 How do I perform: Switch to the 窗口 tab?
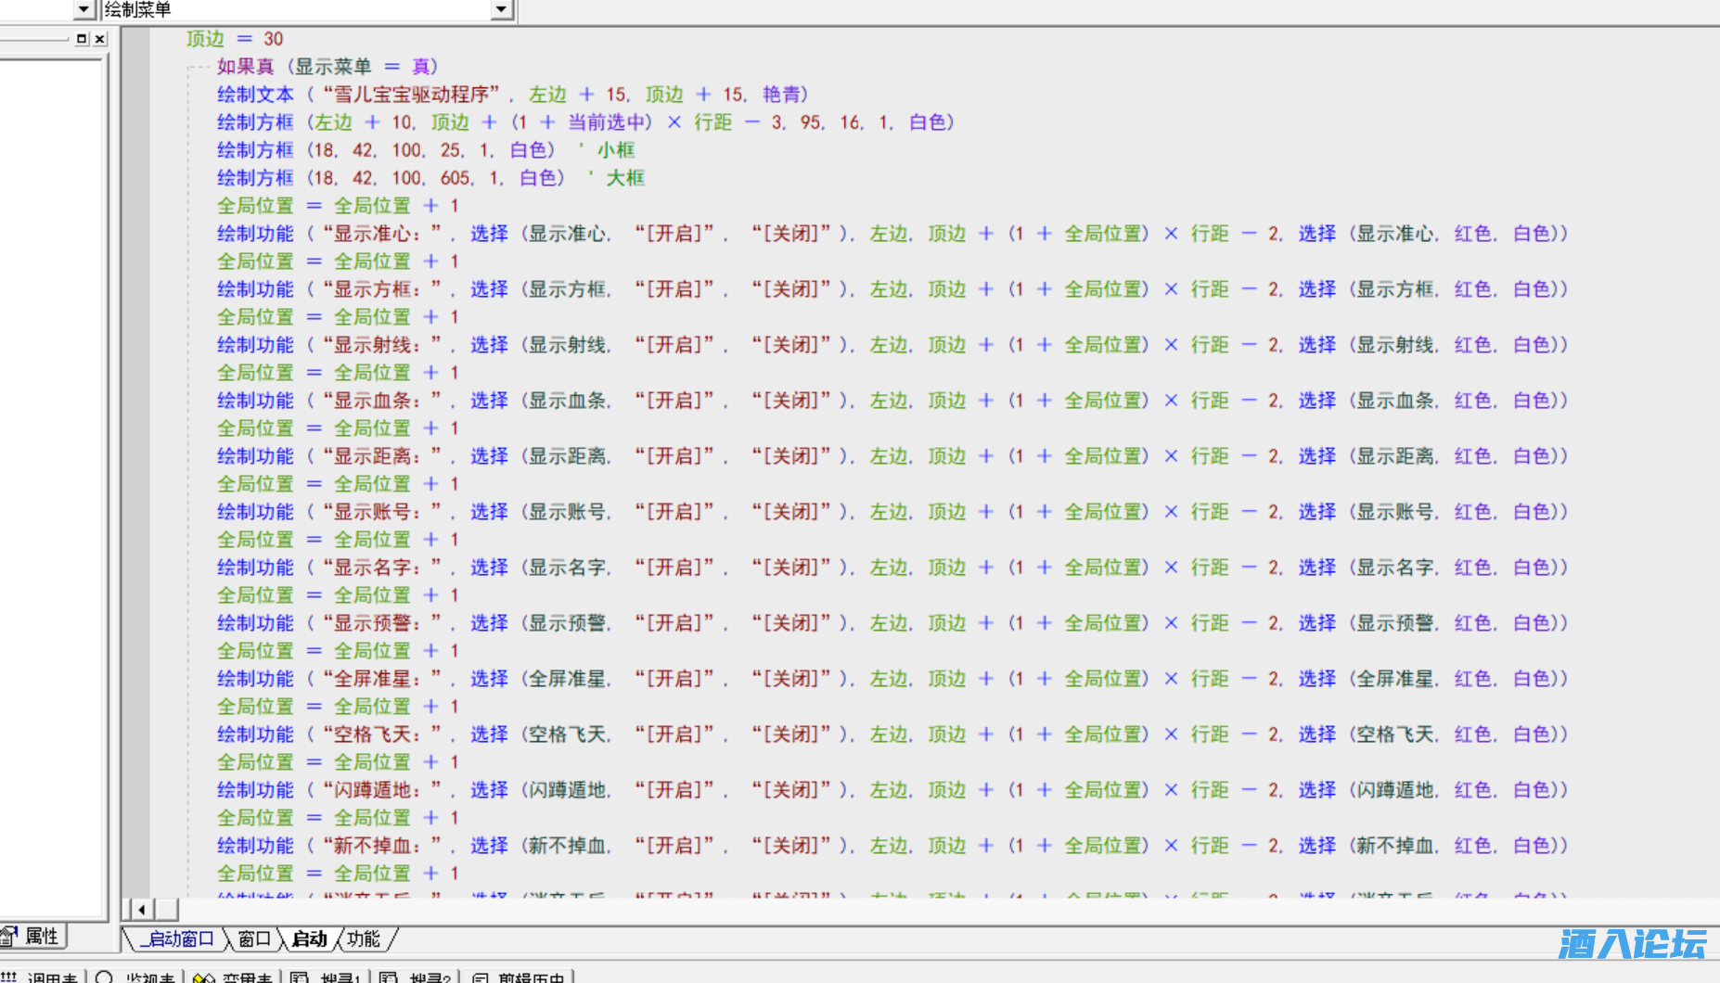[253, 938]
